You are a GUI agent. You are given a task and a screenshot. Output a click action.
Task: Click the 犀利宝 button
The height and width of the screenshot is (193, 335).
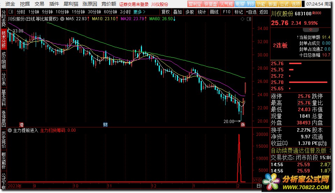[195, 4]
